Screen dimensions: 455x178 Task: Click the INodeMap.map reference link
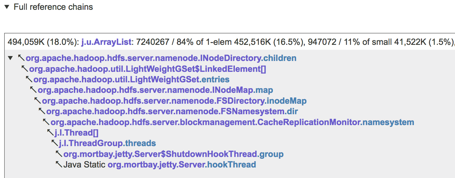[155, 90]
